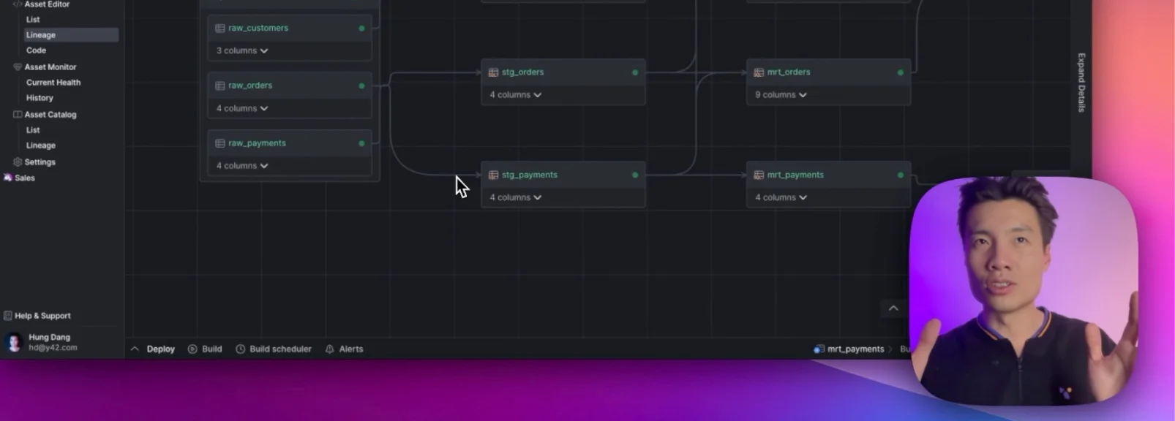1175x421 pixels.
Task: Open Current Health under Asset Monitor
Action: click(53, 83)
